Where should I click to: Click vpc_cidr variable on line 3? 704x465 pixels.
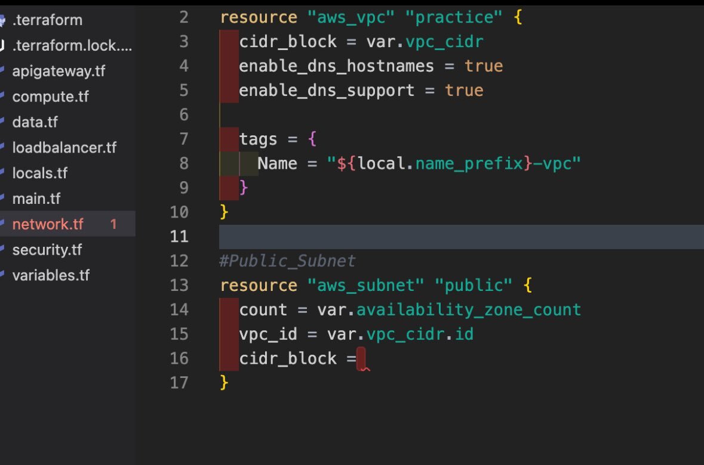point(444,42)
